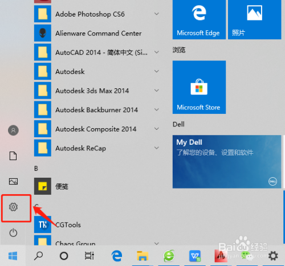Click the user account avatar

coord(13,130)
